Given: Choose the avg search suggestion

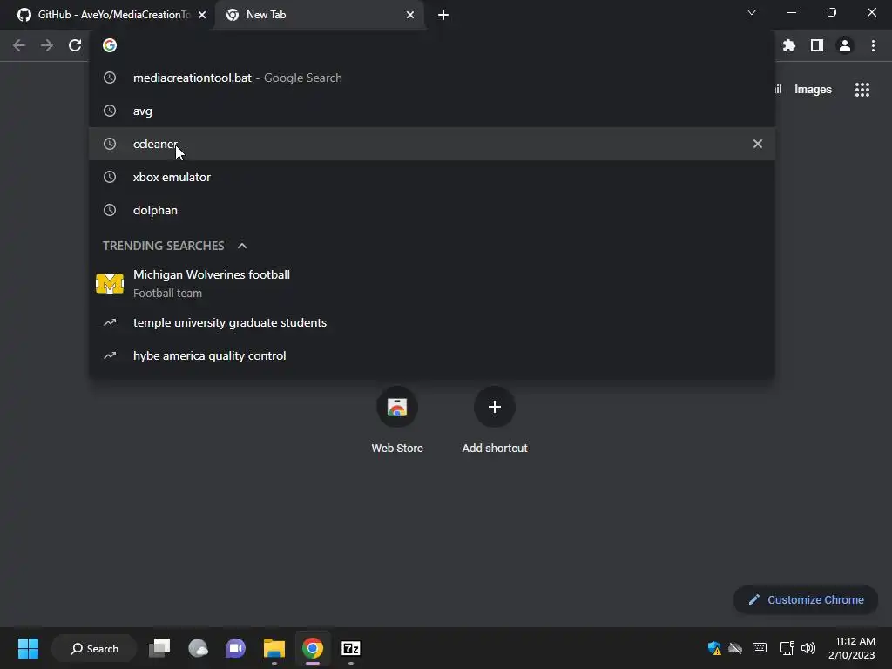Looking at the screenshot, I should pyautogui.click(x=432, y=111).
